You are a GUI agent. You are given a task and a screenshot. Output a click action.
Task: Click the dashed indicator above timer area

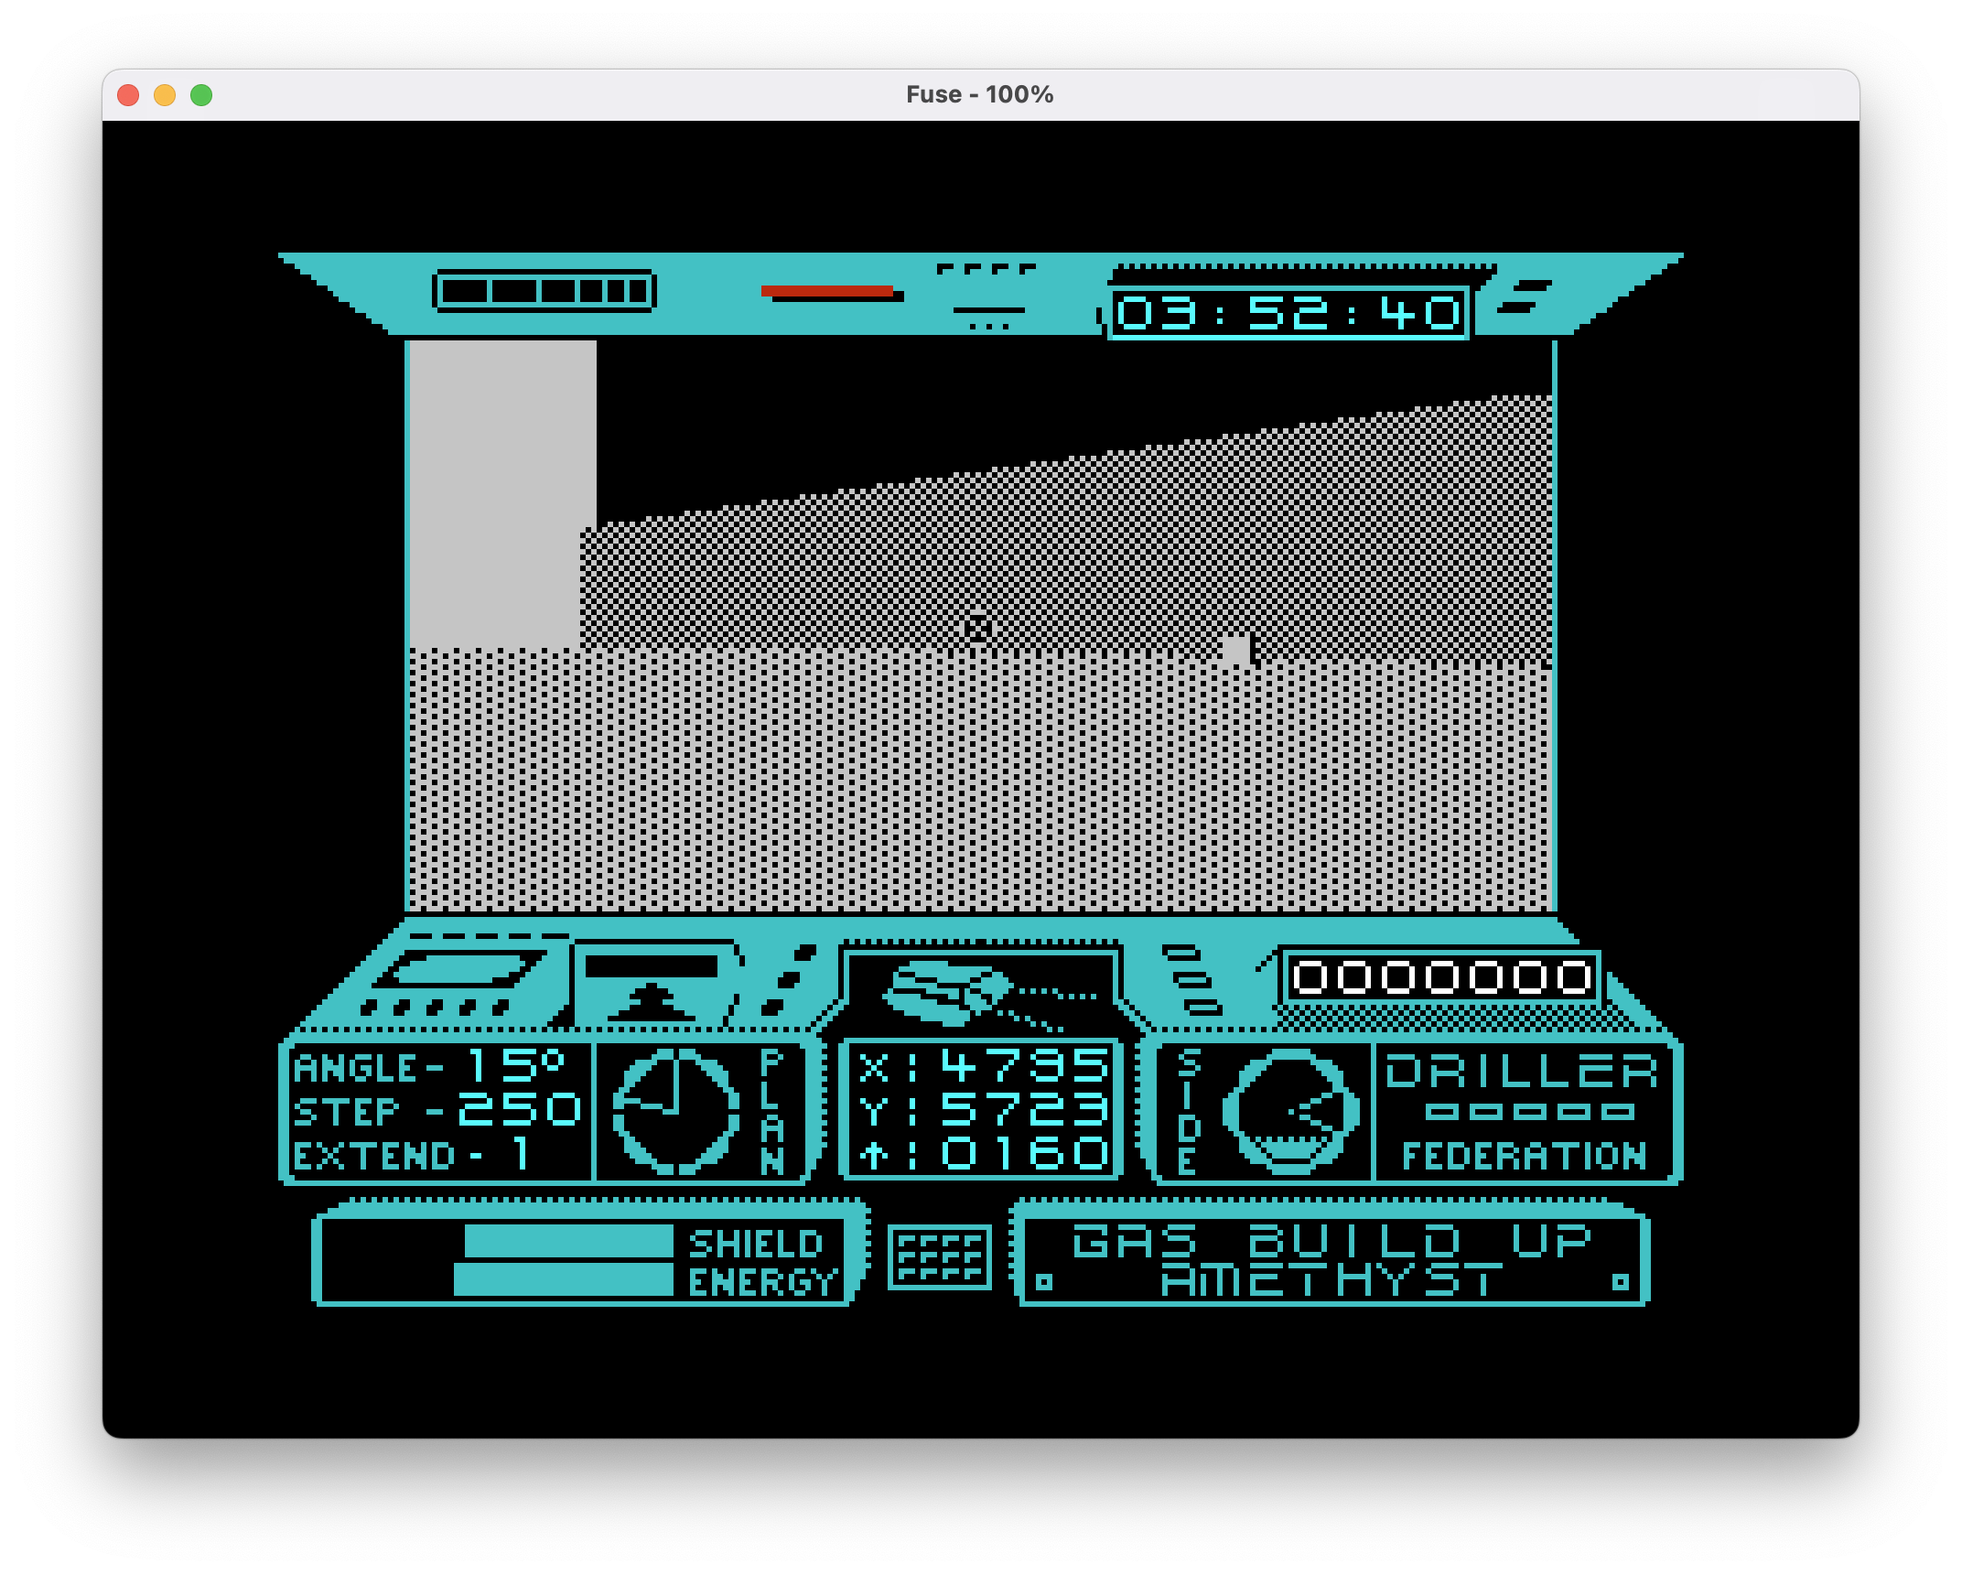click(x=986, y=269)
